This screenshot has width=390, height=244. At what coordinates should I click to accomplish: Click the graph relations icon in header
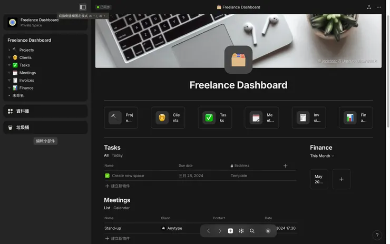(369, 7)
